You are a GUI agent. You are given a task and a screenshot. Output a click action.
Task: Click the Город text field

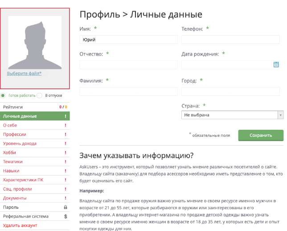coord(230,91)
